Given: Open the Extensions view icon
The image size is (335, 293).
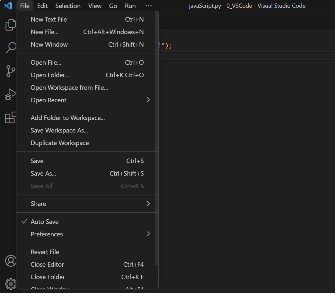Looking at the screenshot, I should (x=11, y=117).
